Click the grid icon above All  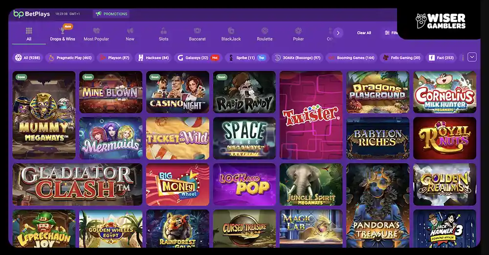tap(29, 31)
